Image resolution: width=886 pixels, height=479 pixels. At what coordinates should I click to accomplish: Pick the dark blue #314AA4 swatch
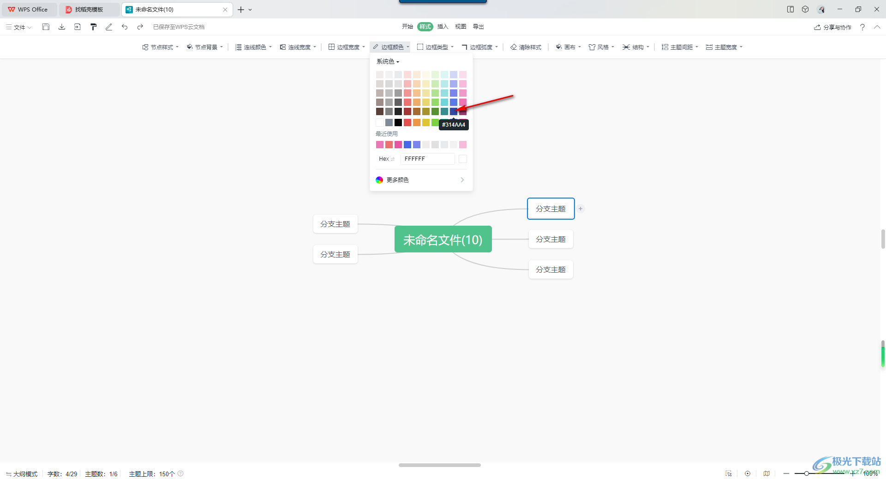click(454, 111)
